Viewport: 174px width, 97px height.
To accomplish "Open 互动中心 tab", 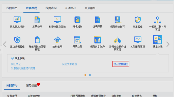I will pos(71,8).
